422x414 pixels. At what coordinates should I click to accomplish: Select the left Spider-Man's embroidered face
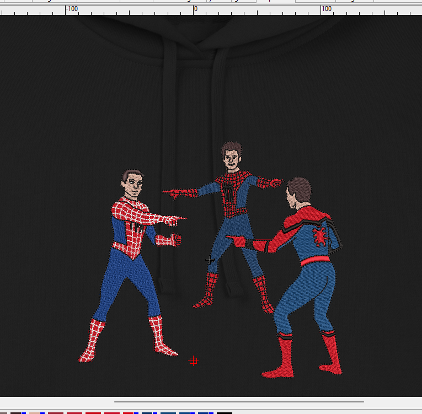pyautogui.click(x=133, y=186)
